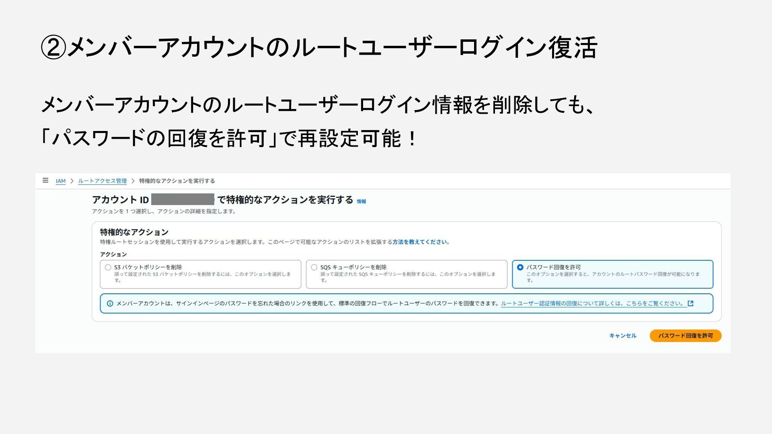Image resolution: width=772 pixels, height=434 pixels.
Task: Click the current breadcrumb 特権的なアクションを実行する
Action: (x=177, y=181)
